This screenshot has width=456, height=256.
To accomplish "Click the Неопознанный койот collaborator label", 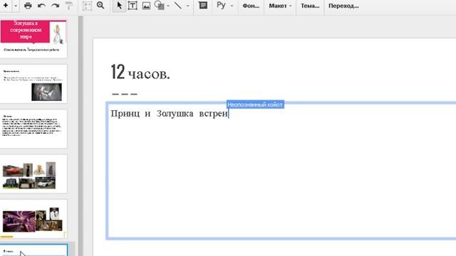I will click(x=255, y=105).
